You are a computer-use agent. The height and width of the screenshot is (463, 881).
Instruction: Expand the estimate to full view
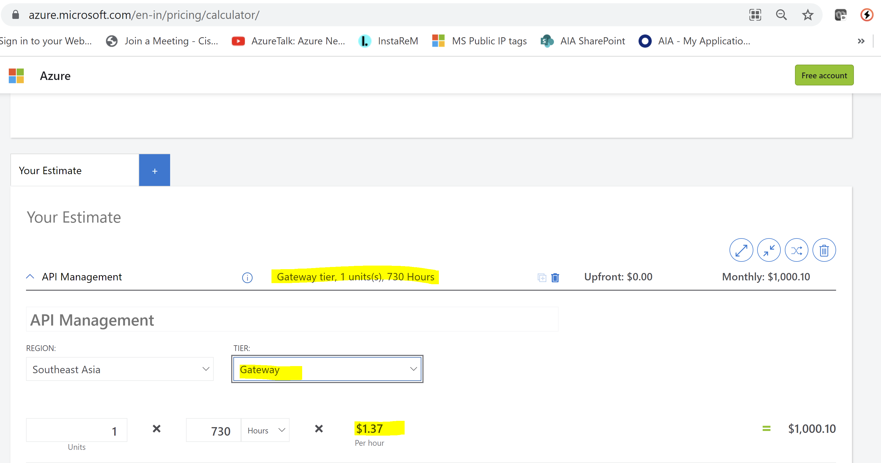tap(741, 250)
